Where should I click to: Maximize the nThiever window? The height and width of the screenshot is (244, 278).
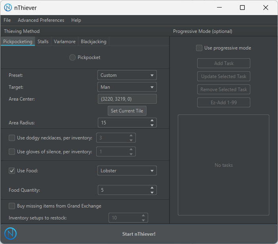click(x=242, y=8)
